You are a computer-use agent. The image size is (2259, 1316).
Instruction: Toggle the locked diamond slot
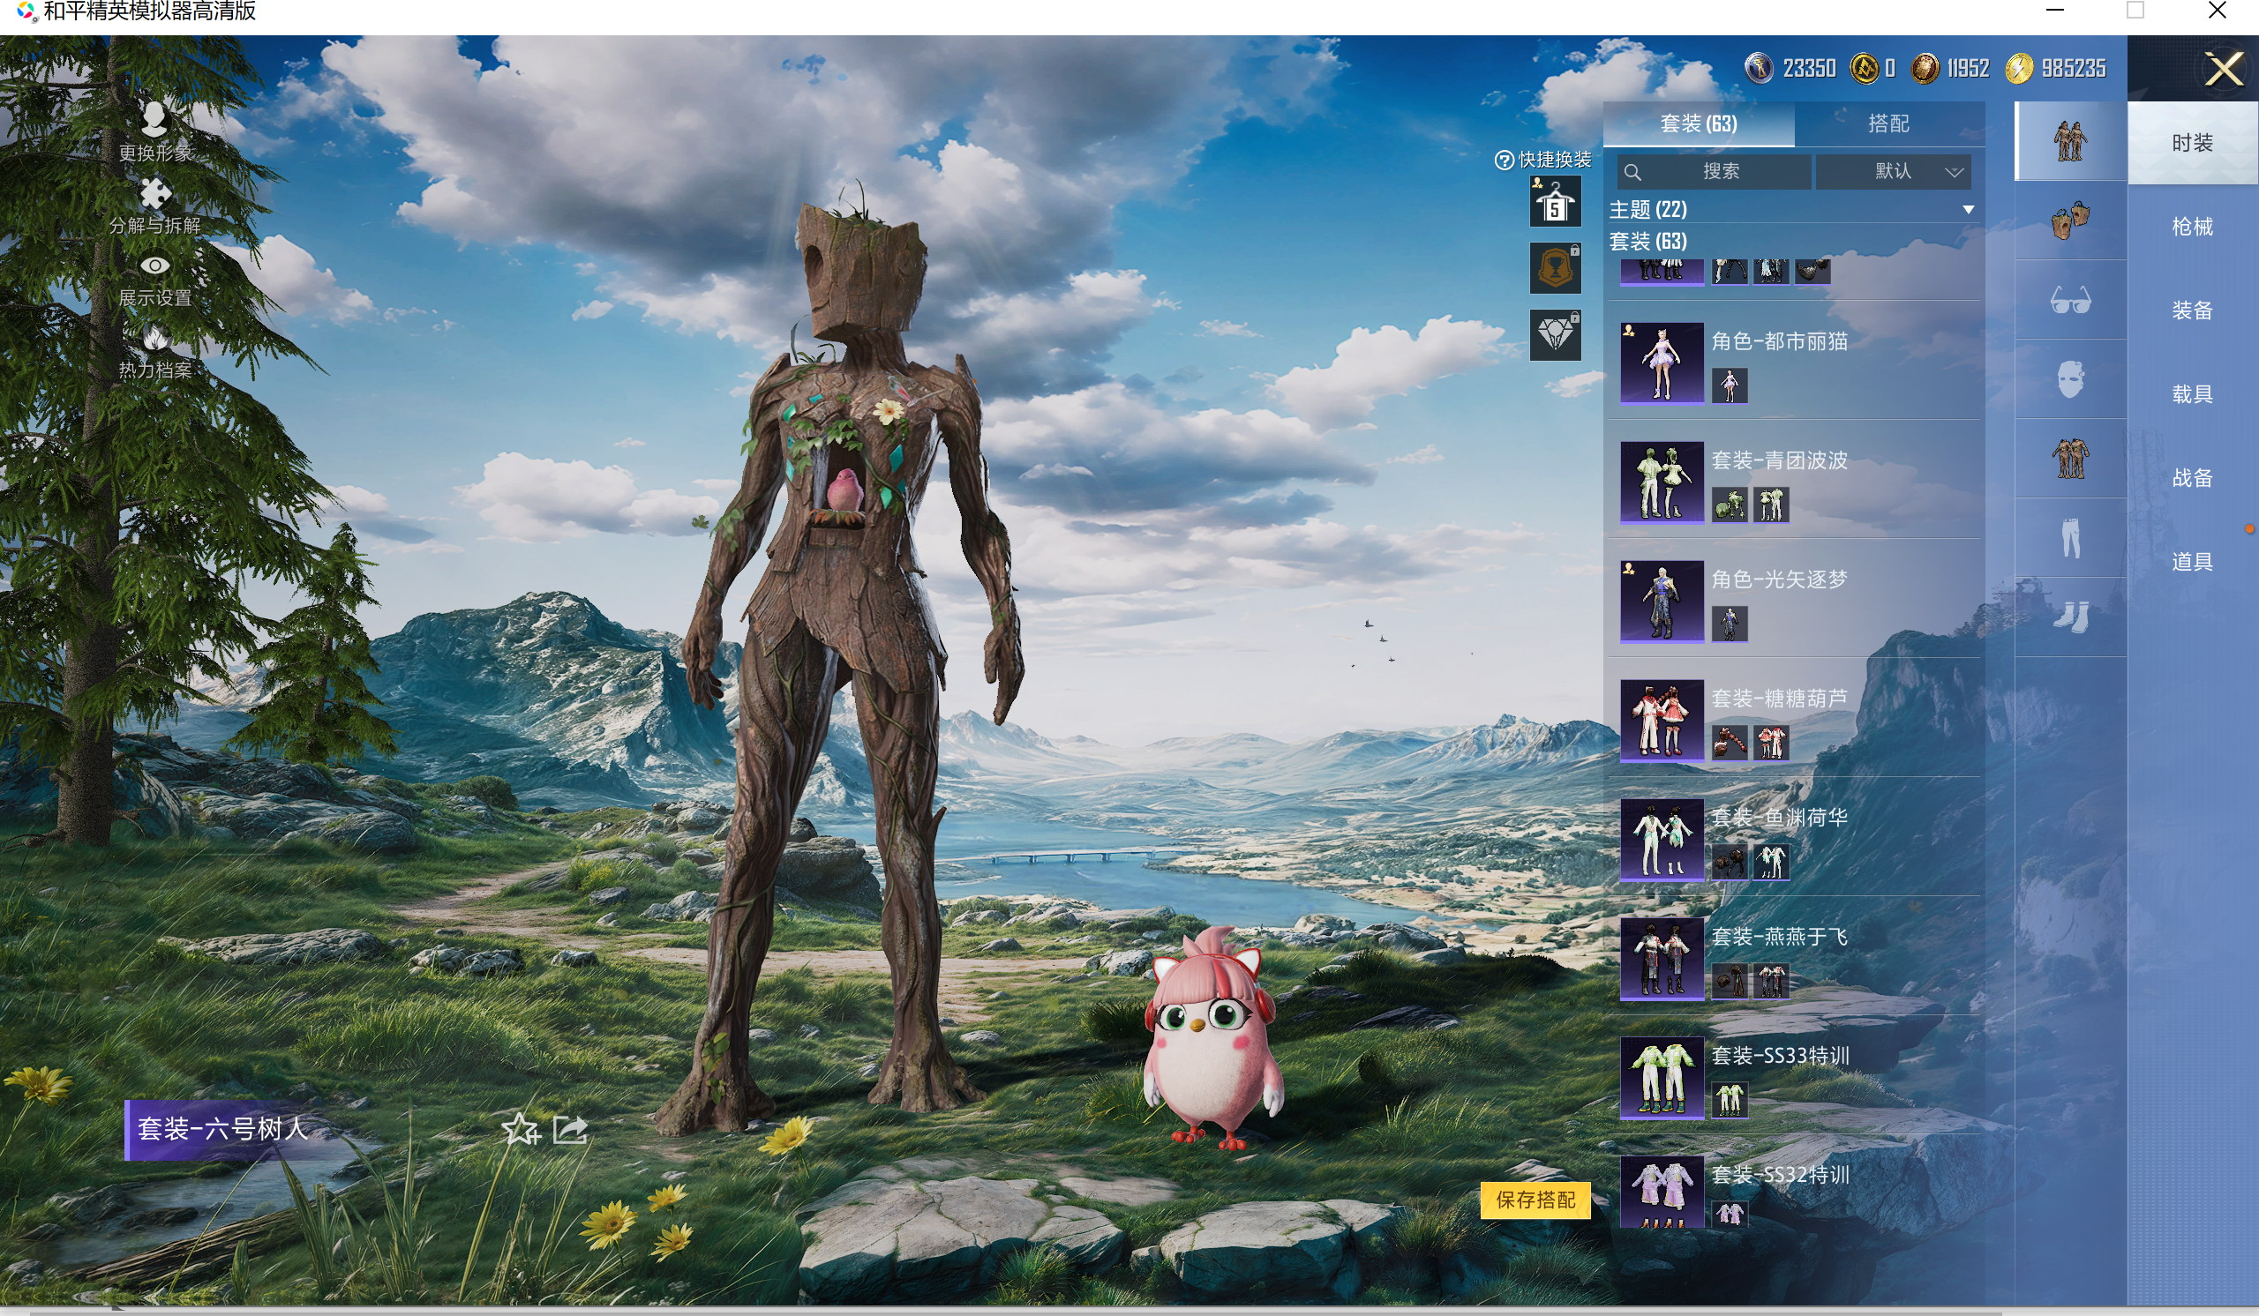[1555, 335]
